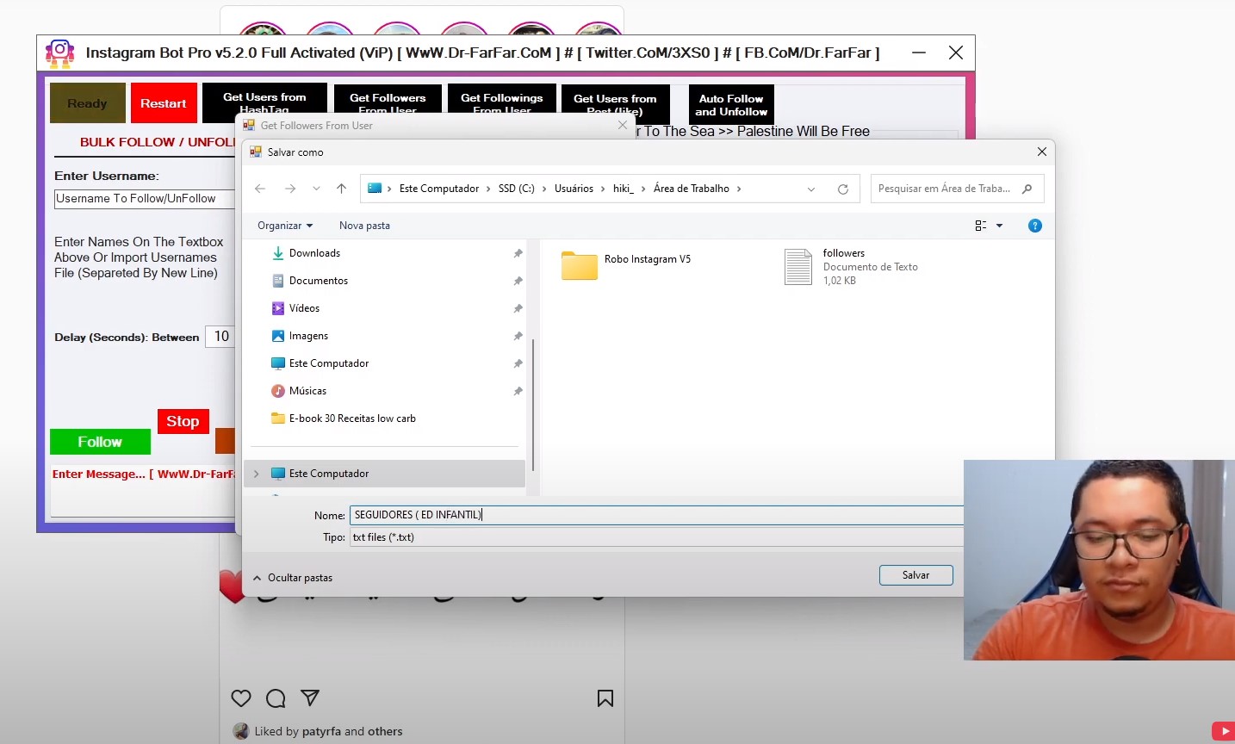Unpin Documentos using its pin icon
Viewport: 1235px width, 744px height.
click(518, 281)
